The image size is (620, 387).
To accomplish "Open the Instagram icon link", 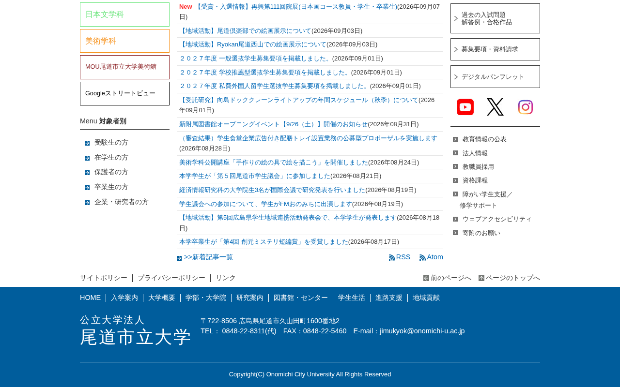I will coord(525,107).
